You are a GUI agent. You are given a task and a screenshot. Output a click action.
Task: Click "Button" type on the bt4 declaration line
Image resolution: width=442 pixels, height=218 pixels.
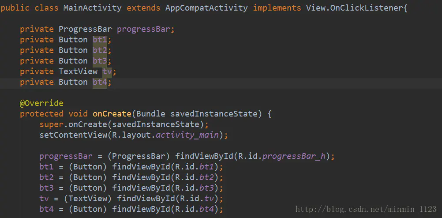point(73,82)
